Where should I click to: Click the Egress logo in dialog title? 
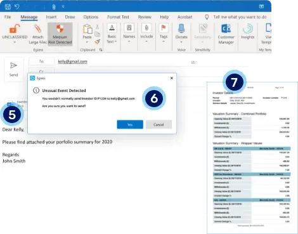[x=32, y=78]
